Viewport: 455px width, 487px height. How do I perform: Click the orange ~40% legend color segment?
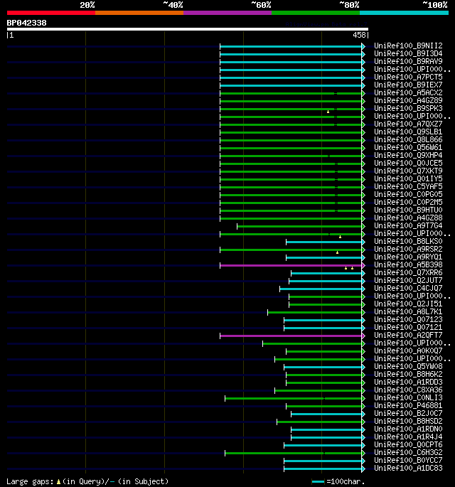(x=139, y=13)
